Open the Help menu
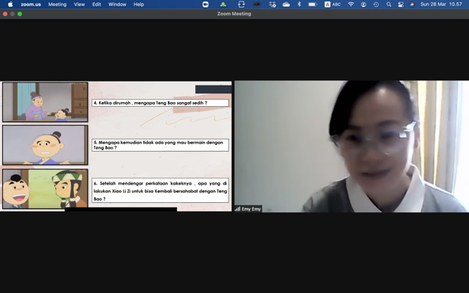 [139, 5]
